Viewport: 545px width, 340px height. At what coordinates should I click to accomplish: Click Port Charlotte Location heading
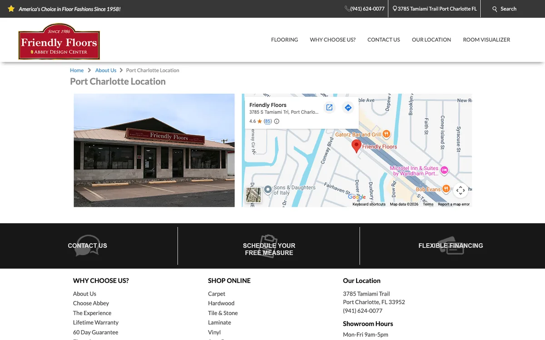pyautogui.click(x=118, y=82)
